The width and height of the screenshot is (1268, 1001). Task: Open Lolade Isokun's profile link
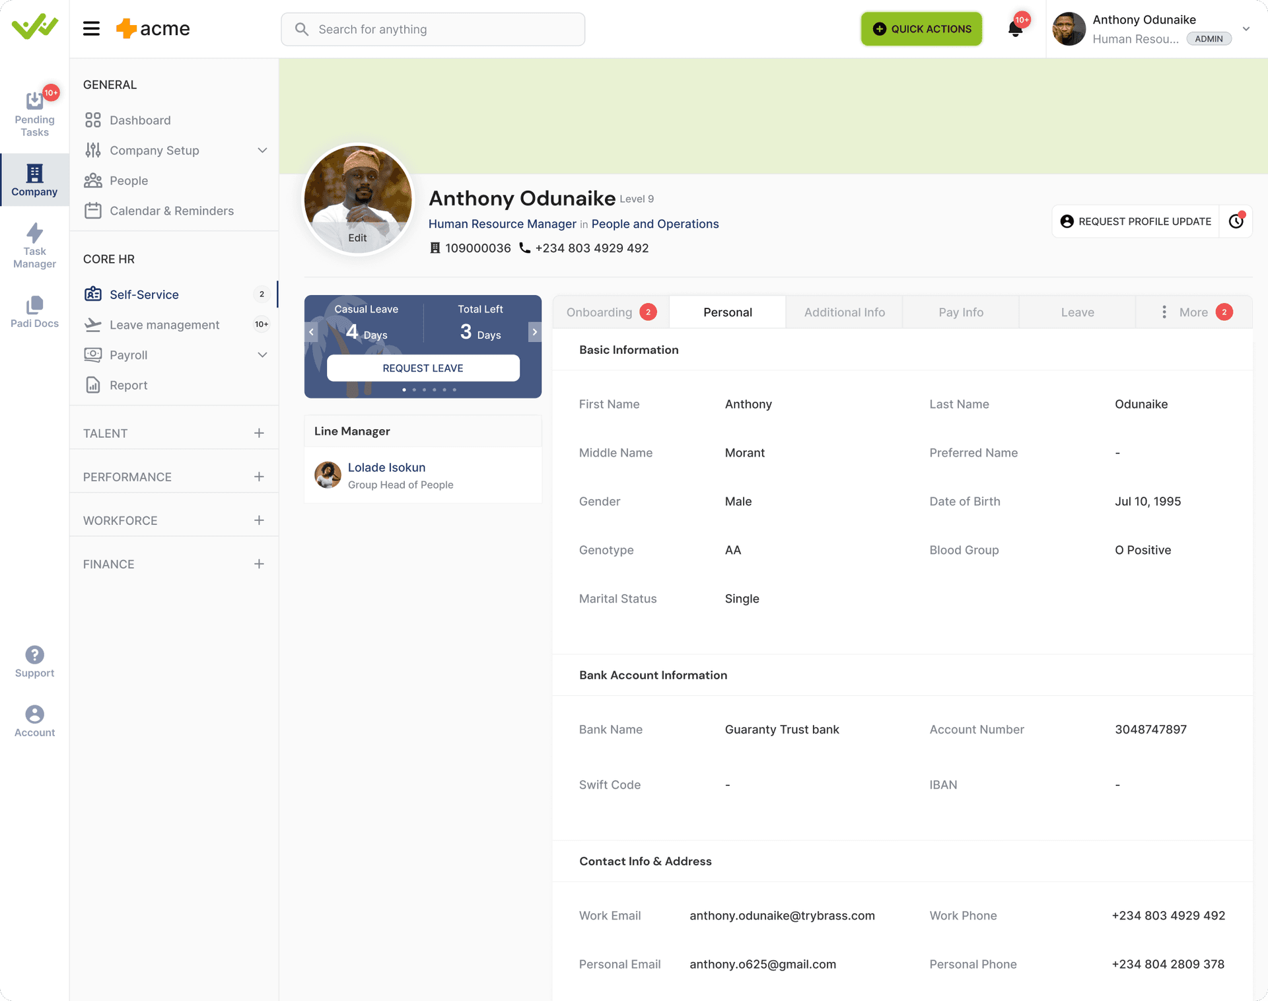click(386, 467)
